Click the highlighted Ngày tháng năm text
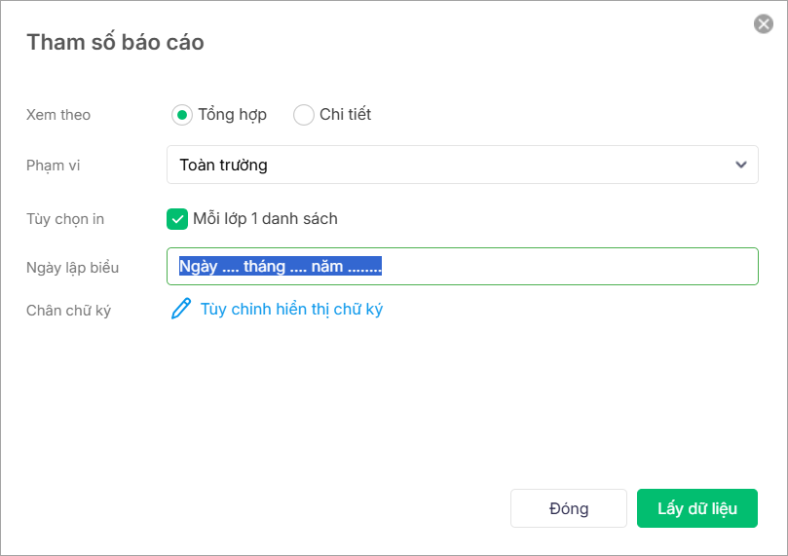Image resolution: width=788 pixels, height=556 pixels. click(x=281, y=267)
